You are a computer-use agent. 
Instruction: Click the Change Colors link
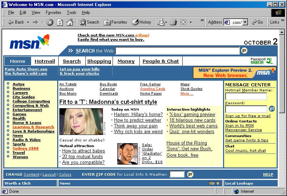point(65,175)
